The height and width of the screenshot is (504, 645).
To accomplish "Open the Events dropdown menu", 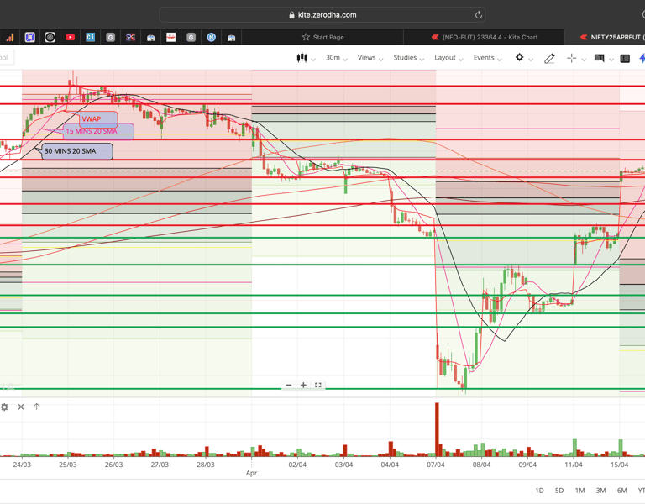I will pos(487,58).
